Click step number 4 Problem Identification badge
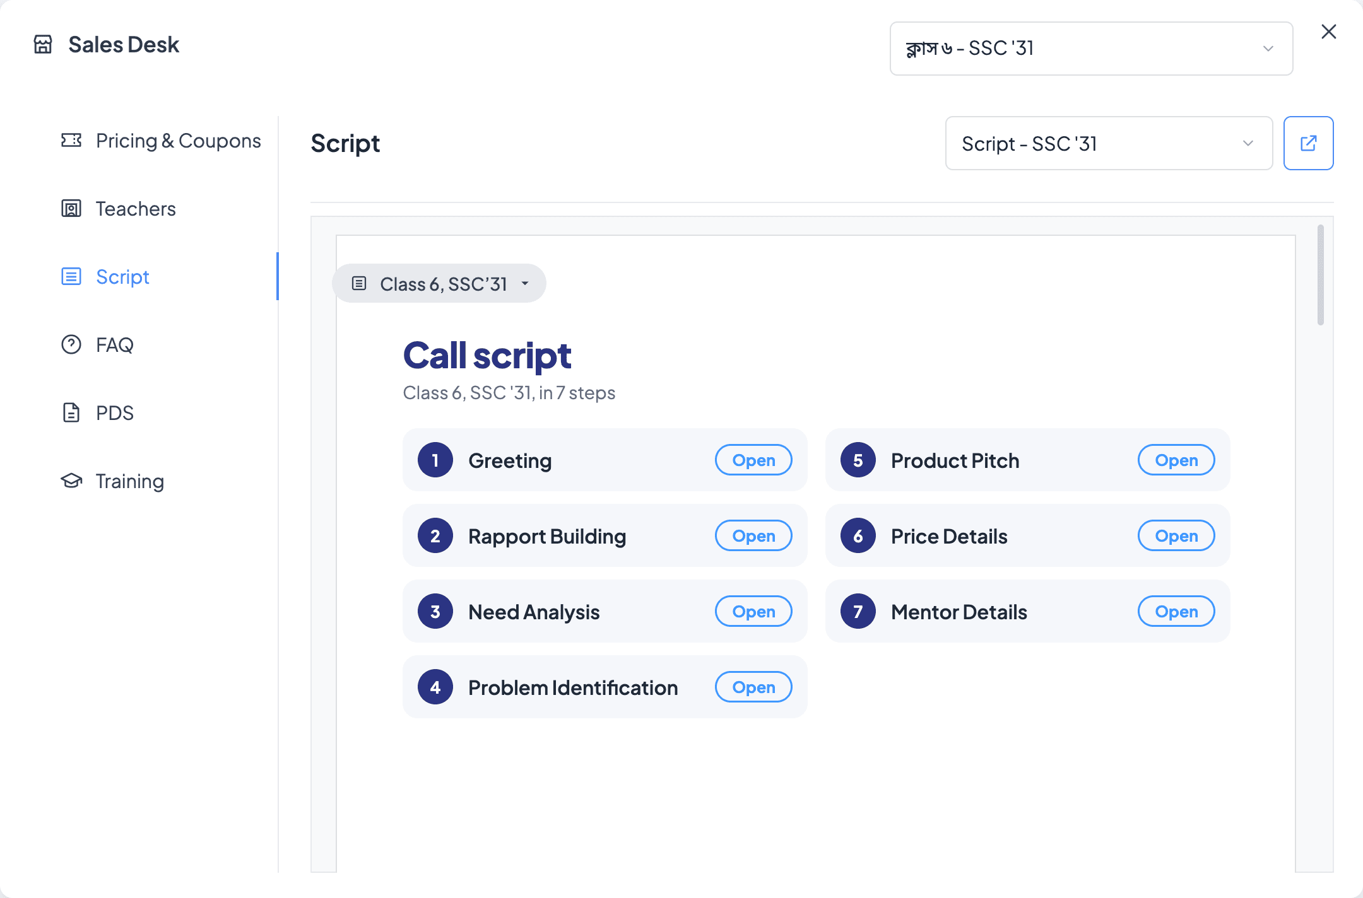1363x898 pixels. click(x=435, y=687)
